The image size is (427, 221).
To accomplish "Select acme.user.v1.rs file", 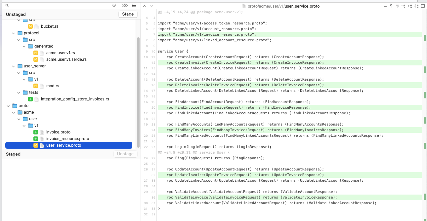I will [61, 53].
